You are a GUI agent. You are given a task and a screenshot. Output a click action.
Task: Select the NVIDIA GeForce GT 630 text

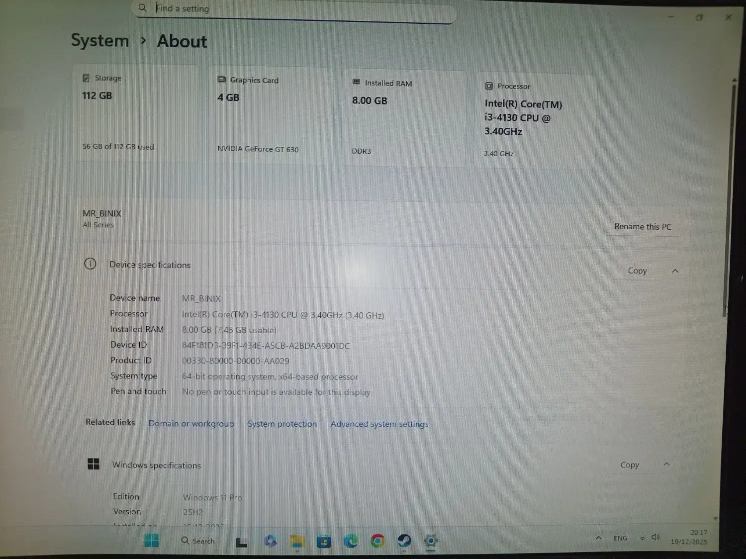(258, 149)
